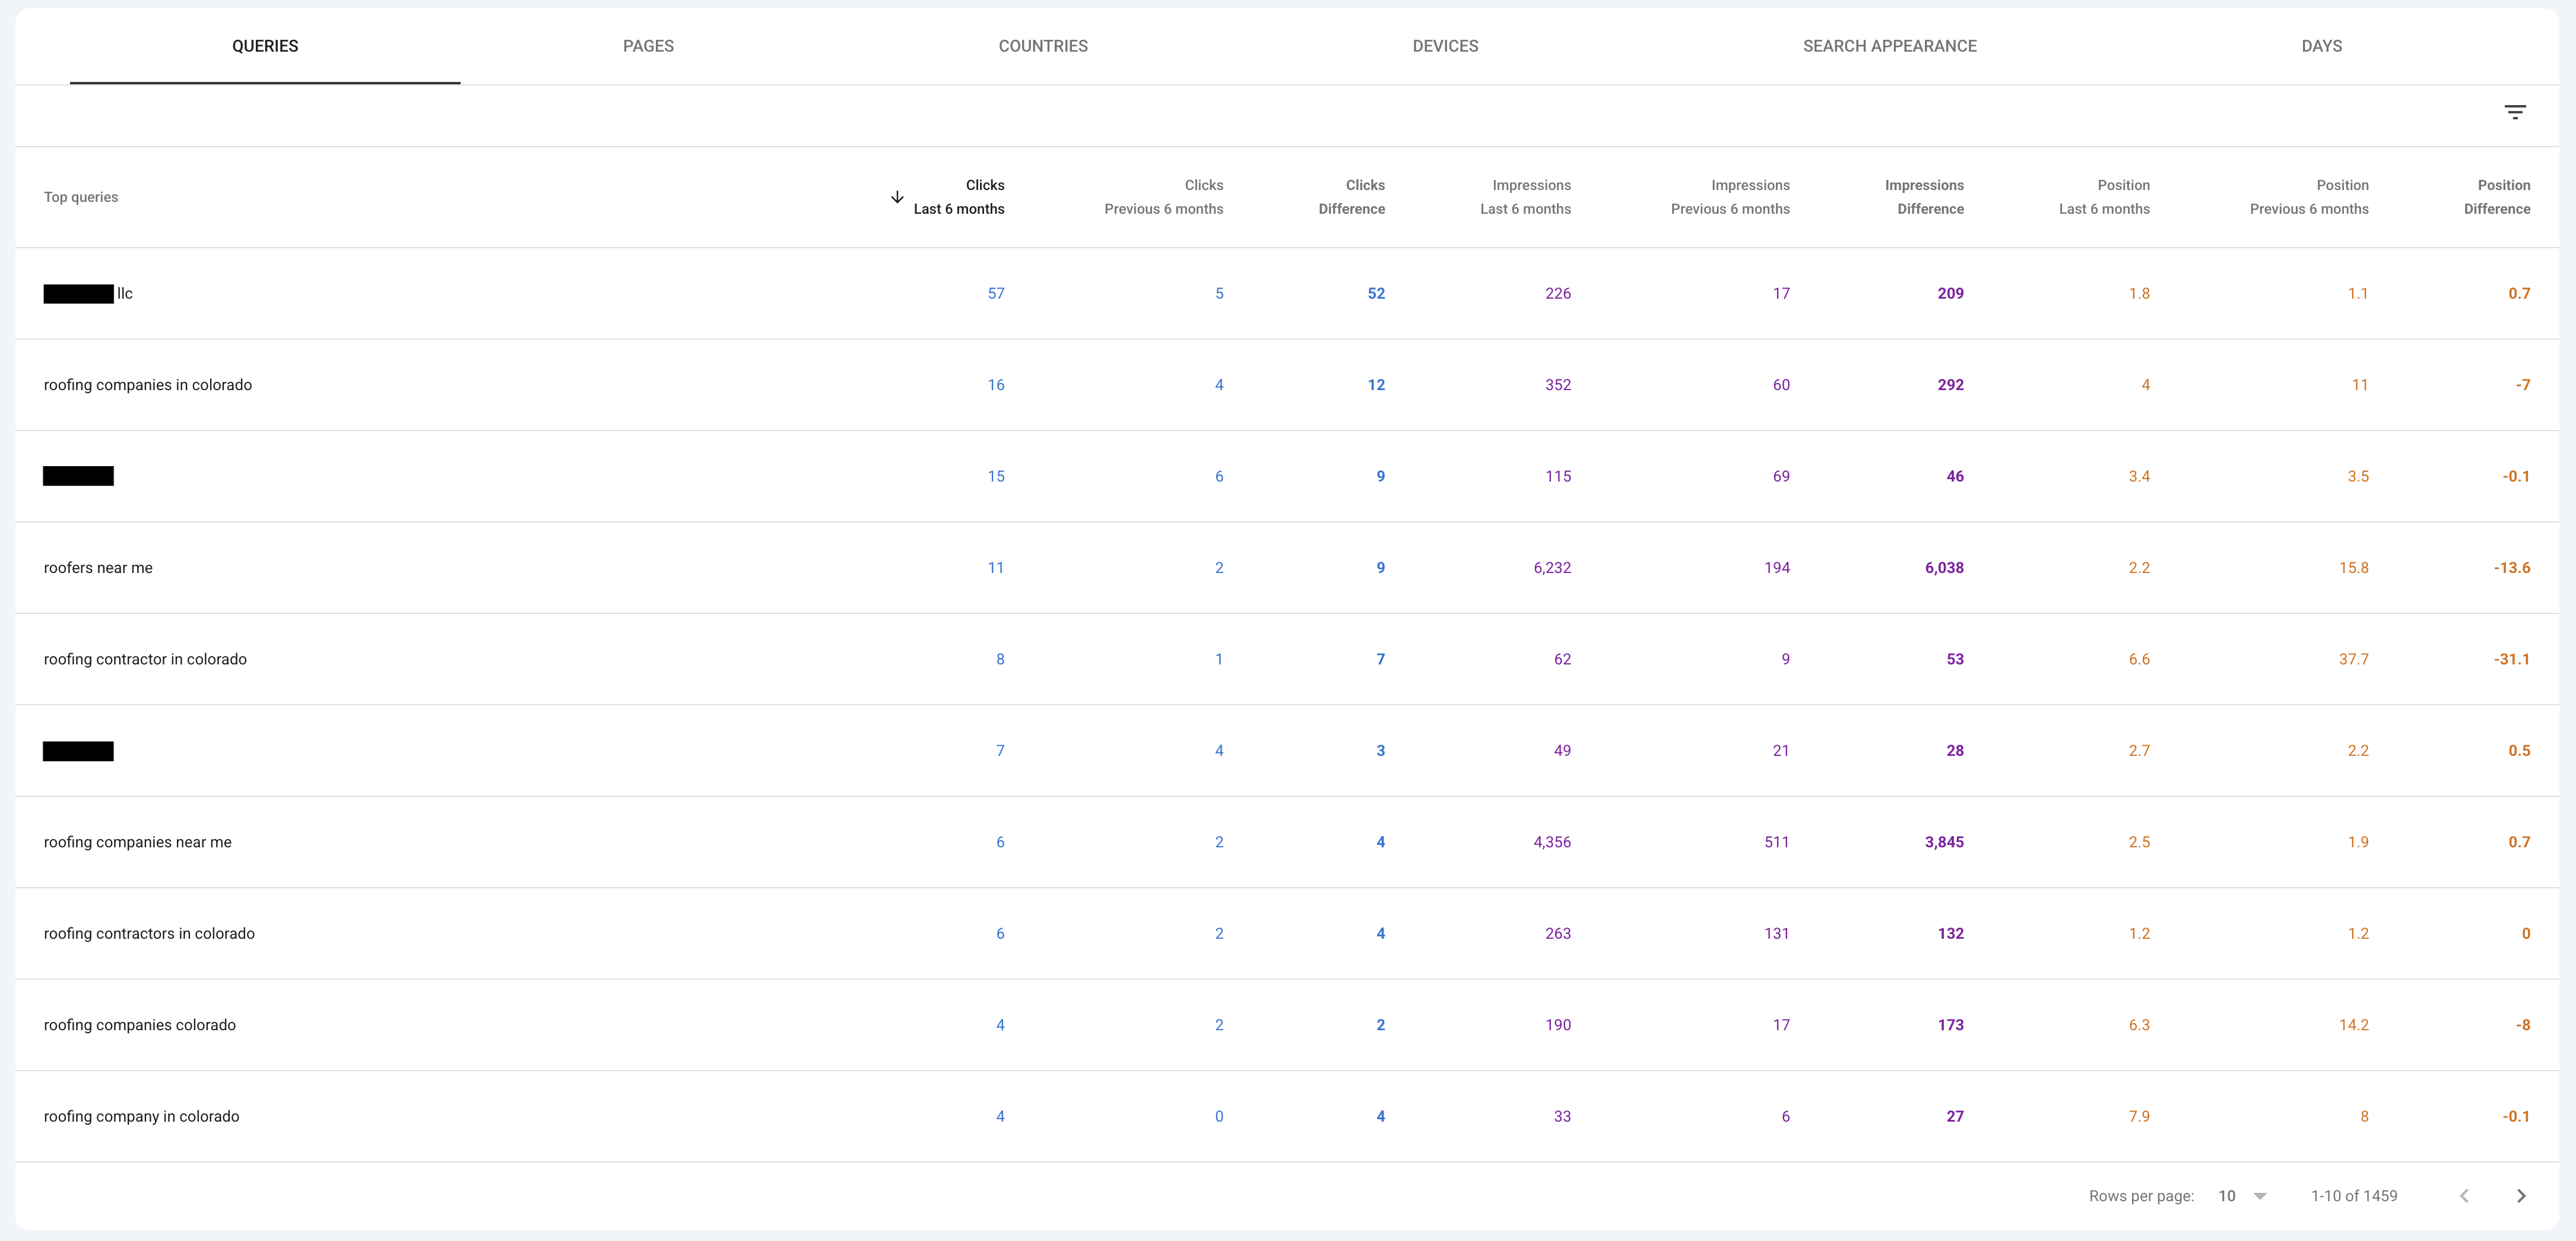Click position difference value -13.6
Image resolution: width=2576 pixels, height=1241 pixels.
tap(2511, 568)
